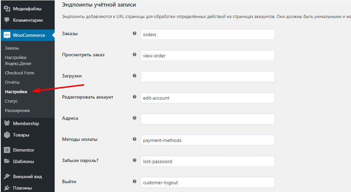Click the Comments speech bubble icon
The width and height of the screenshot is (351, 192).
[7, 20]
